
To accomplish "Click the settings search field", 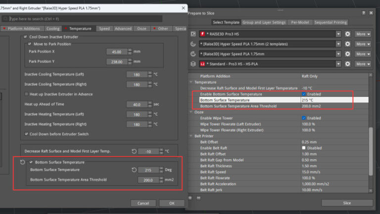I will [x=82, y=19].
